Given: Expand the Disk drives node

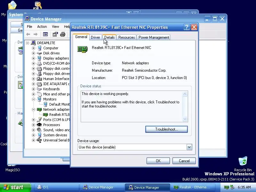Looking at the screenshot, I should pyautogui.click(x=34, y=53).
